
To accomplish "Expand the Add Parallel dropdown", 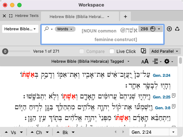I will 165,51.
